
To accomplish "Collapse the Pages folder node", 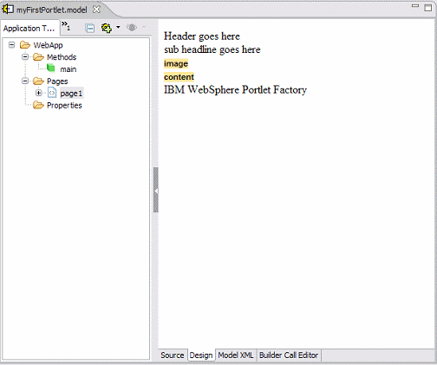I will click(25, 81).
